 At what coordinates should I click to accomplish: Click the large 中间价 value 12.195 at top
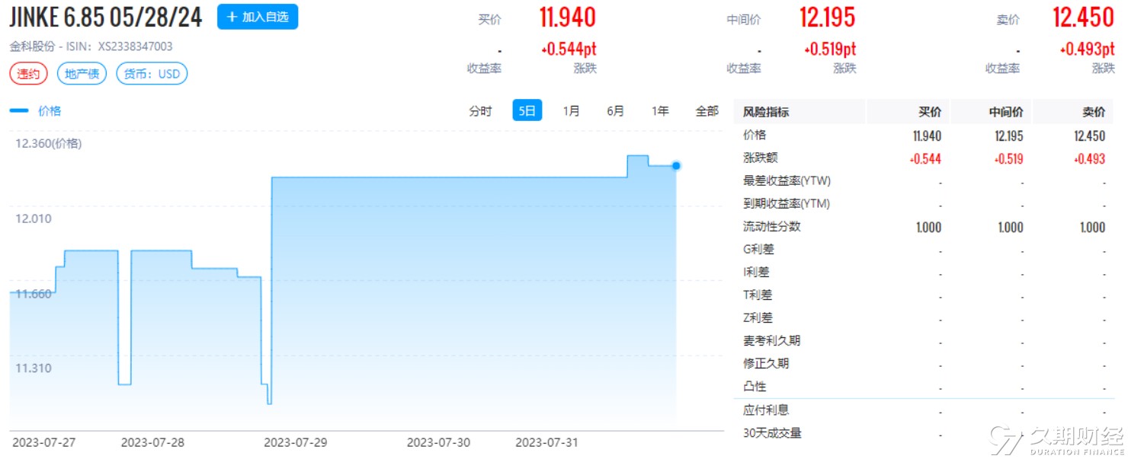pyautogui.click(x=827, y=18)
